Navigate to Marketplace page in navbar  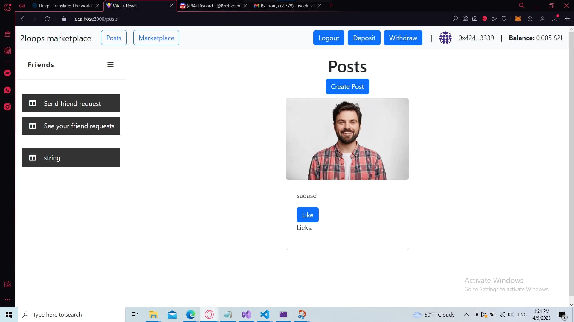[x=156, y=38]
